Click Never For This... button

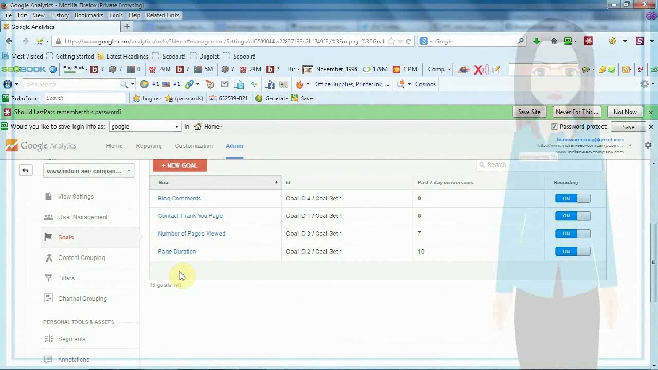577,112
